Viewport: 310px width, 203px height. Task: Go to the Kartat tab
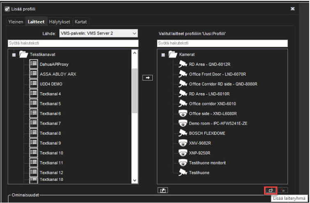pyautogui.click(x=80, y=22)
